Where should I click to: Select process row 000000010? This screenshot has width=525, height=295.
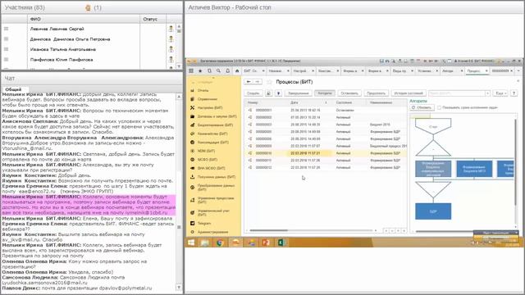point(326,153)
